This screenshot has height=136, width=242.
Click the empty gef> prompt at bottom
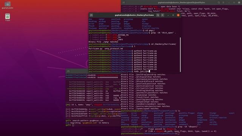pos(70,125)
